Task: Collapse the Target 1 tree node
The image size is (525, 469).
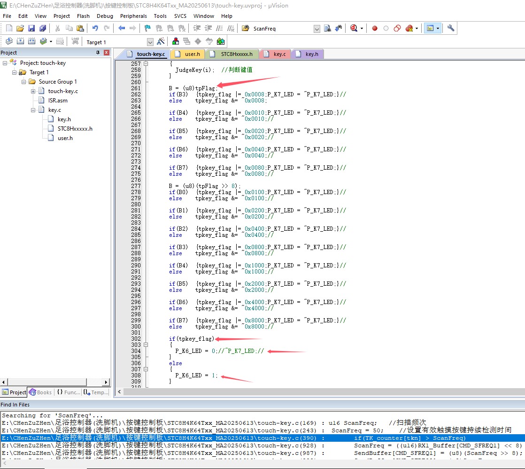Action: (15, 72)
